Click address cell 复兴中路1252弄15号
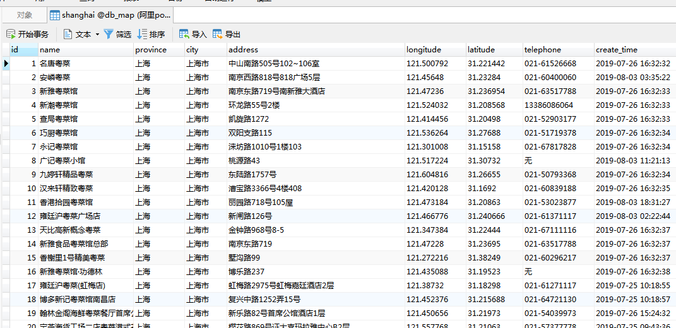The width and height of the screenshot is (676, 328). tap(316, 299)
